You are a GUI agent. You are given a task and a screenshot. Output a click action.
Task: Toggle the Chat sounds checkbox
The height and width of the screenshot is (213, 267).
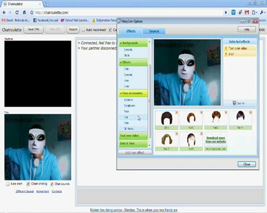point(52,184)
